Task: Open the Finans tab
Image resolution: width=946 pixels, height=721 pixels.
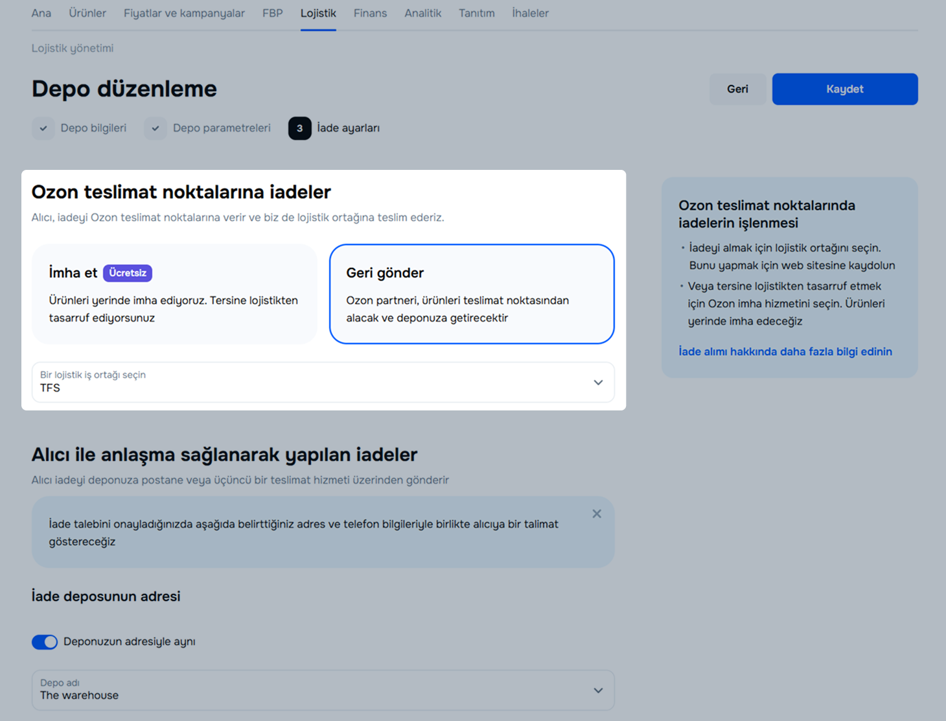Action: point(370,13)
